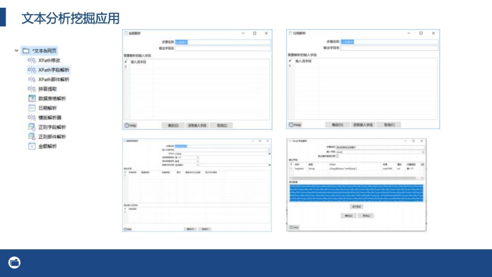Click the slide title 文本分析挖掘应用

pos(71,19)
